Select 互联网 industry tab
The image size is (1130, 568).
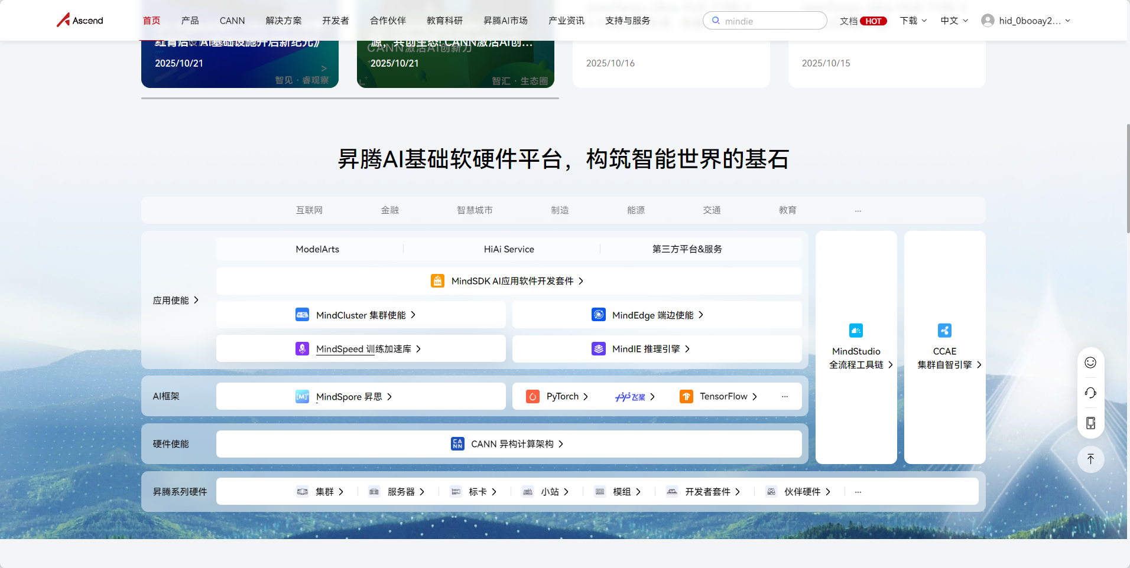click(309, 210)
